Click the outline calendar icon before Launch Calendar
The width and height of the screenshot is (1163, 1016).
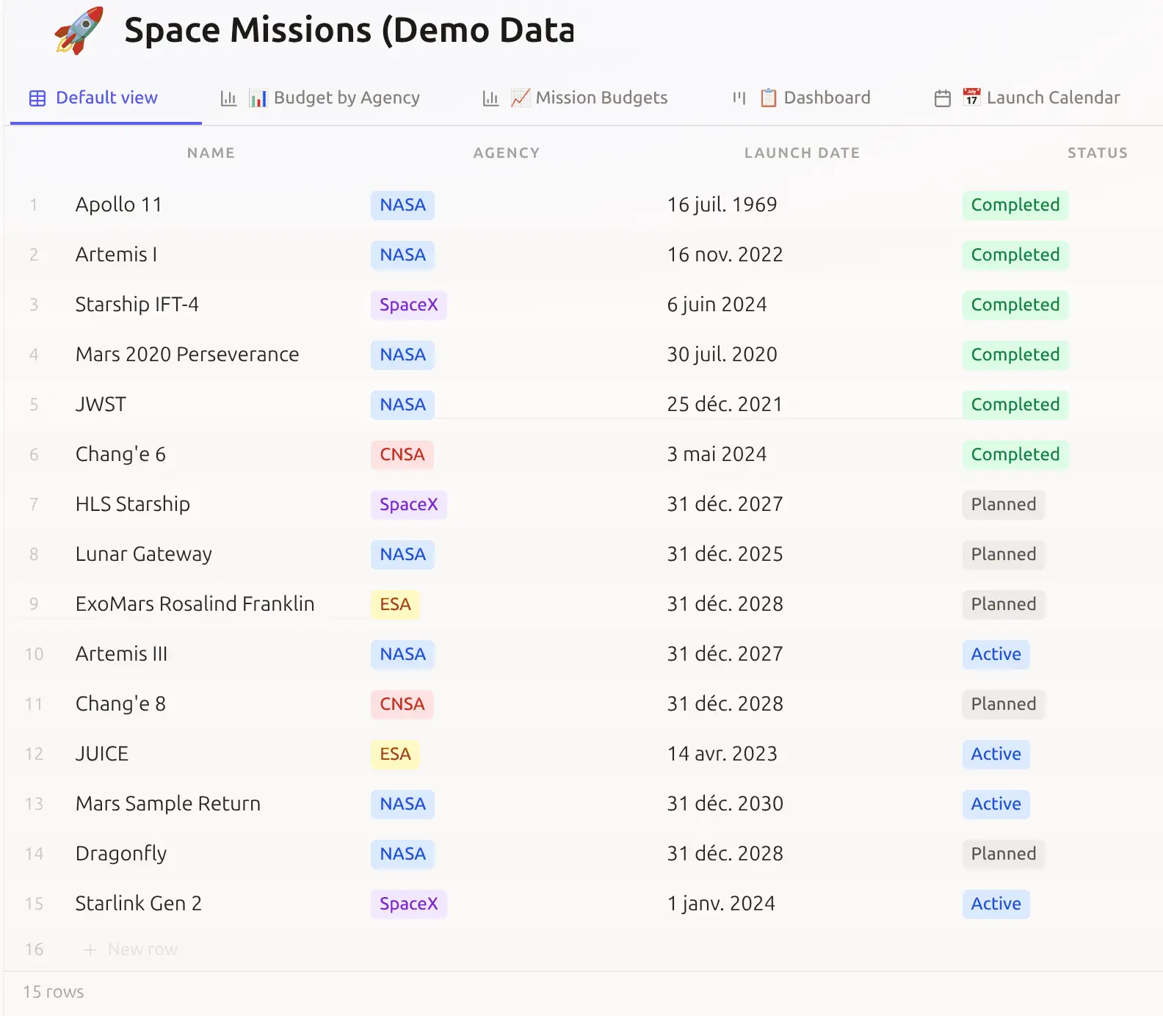point(943,98)
